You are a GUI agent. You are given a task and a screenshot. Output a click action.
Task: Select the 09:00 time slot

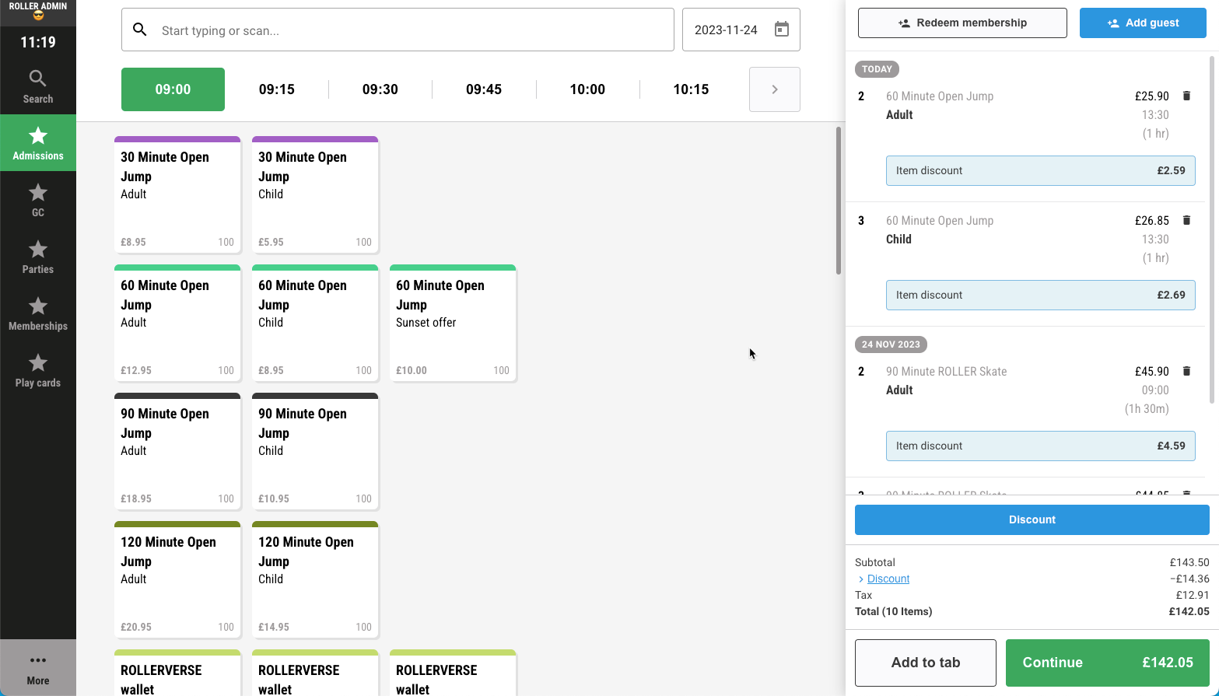tap(173, 89)
